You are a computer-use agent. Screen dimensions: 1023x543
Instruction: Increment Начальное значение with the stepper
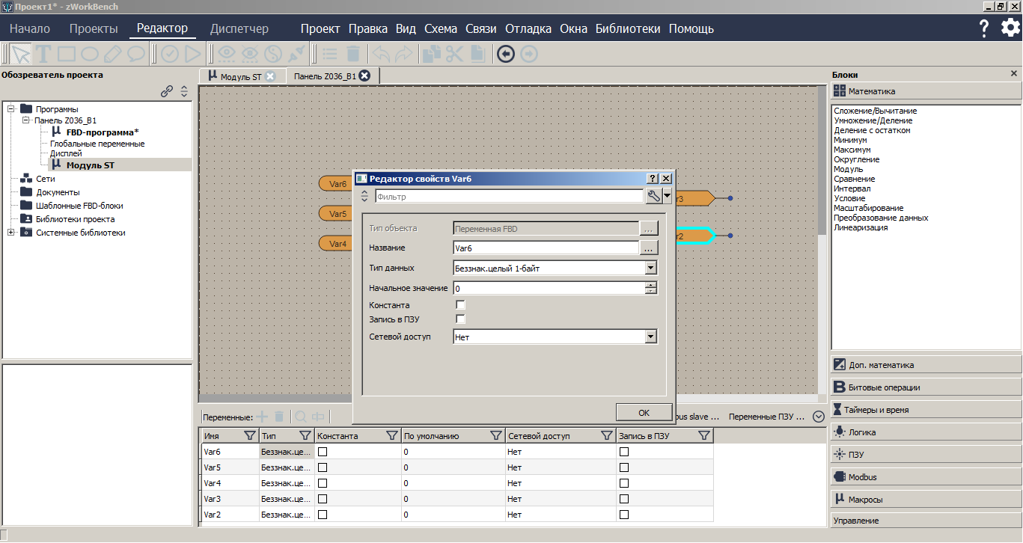[x=650, y=284]
